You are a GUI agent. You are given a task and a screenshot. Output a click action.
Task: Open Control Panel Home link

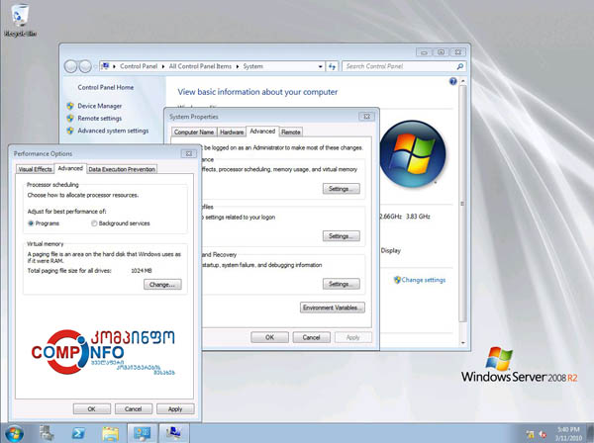[106, 87]
